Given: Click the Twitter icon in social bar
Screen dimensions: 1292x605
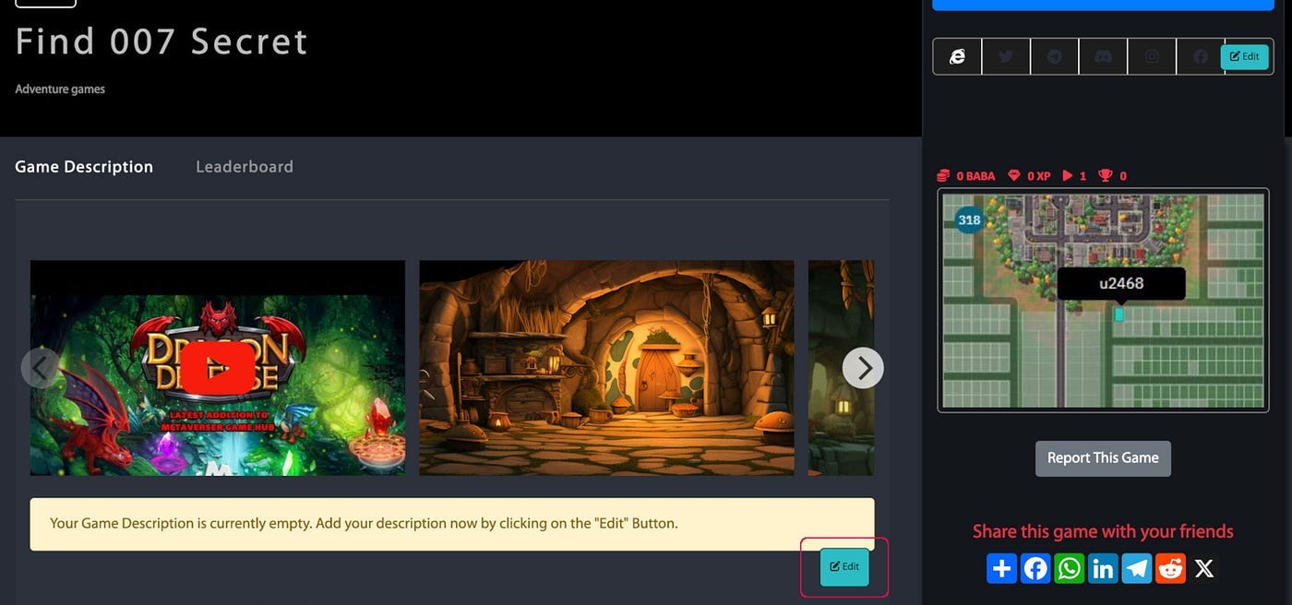Looking at the screenshot, I should click(x=1006, y=56).
